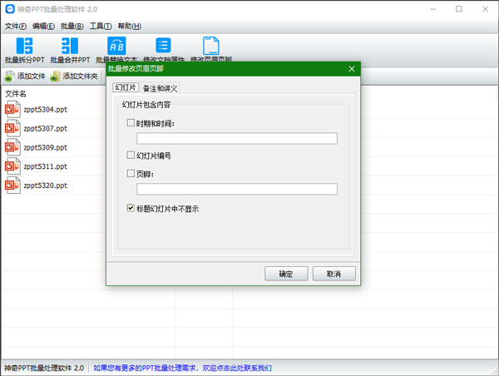This screenshot has height=376, width=499.
Task: Uncheck 标题幻灯片中不显示 checkbox
Action: (x=131, y=209)
